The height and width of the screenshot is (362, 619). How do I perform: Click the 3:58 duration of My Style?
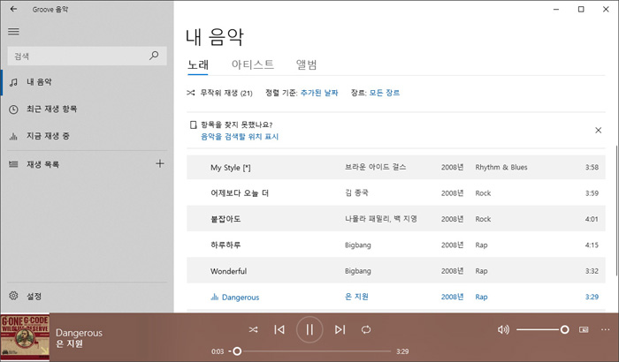pyautogui.click(x=592, y=167)
